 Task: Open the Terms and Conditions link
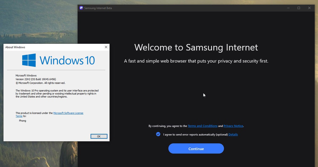point(202,126)
